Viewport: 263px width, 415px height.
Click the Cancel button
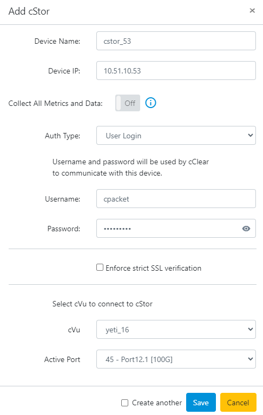[x=238, y=403]
